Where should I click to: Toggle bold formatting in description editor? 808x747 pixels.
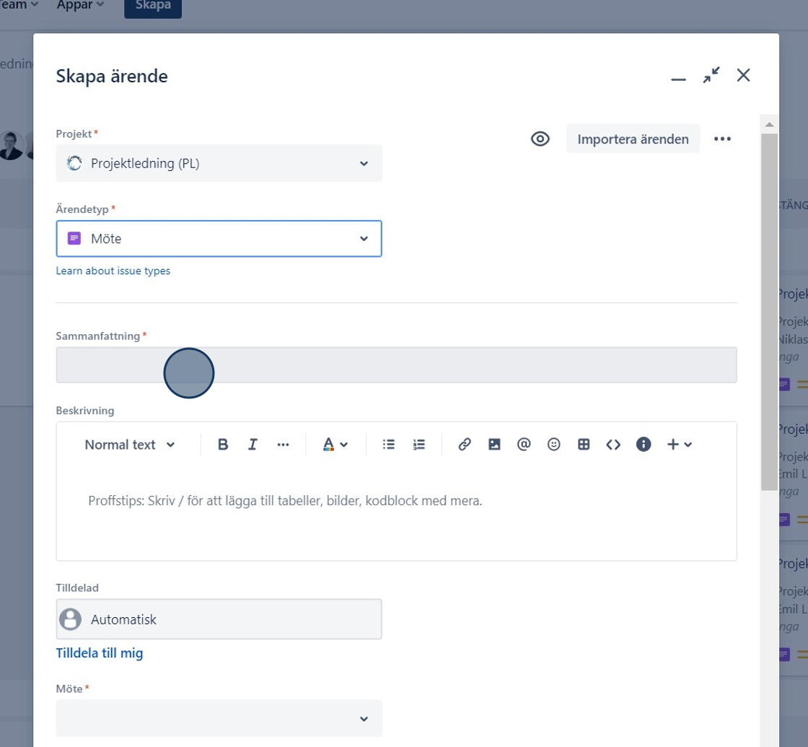click(x=223, y=445)
